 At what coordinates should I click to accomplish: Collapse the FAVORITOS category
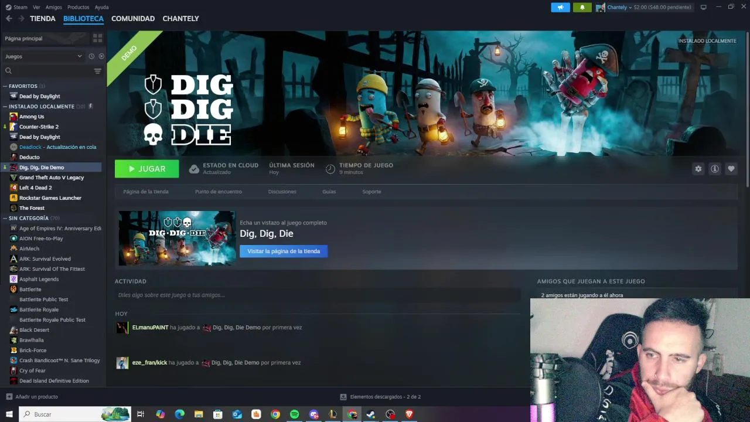pyautogui.click(x=23, y=86)
